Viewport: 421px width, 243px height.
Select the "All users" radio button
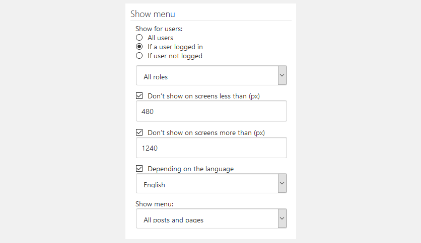point(139,38)
